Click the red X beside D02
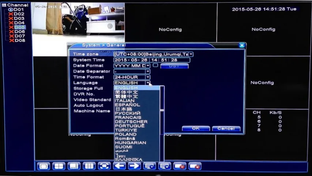312x176 pixels. pos(11,14)
